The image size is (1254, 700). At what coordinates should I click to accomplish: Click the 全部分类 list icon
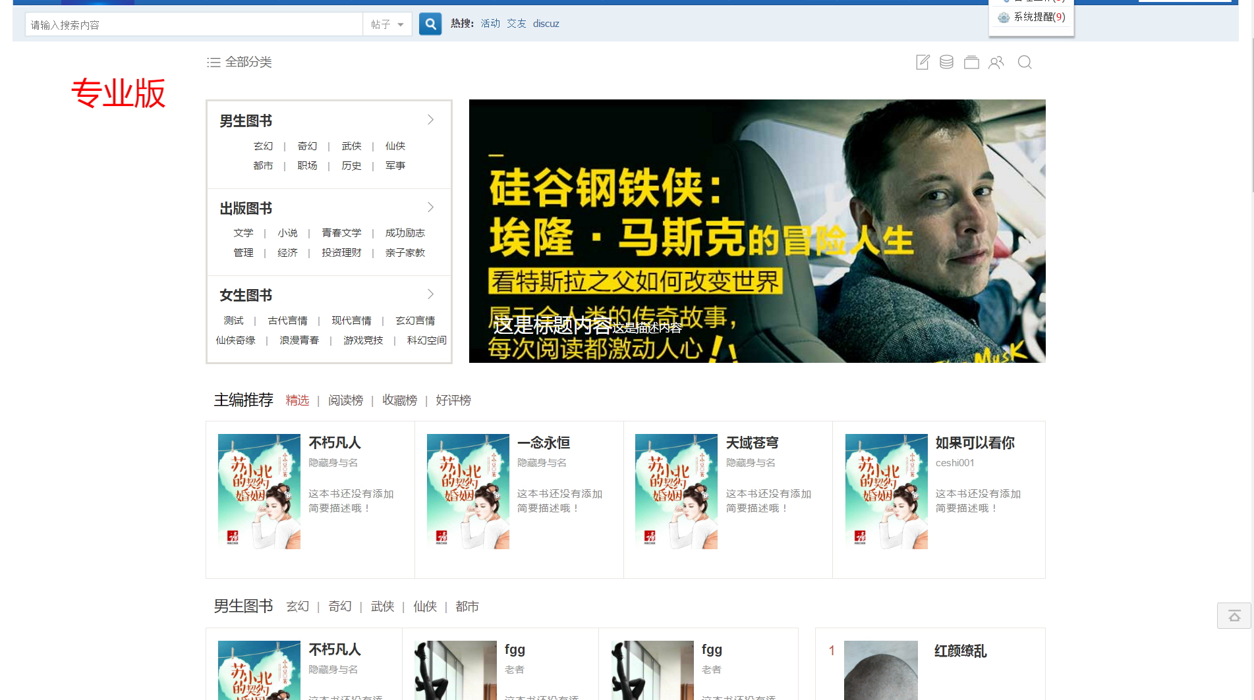214,63
